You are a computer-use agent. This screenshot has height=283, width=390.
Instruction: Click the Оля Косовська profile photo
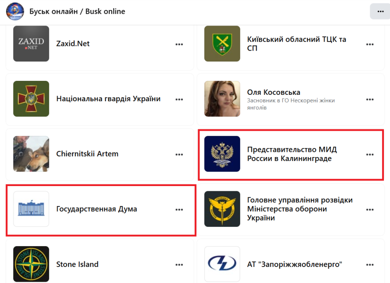tap(222, 99)
